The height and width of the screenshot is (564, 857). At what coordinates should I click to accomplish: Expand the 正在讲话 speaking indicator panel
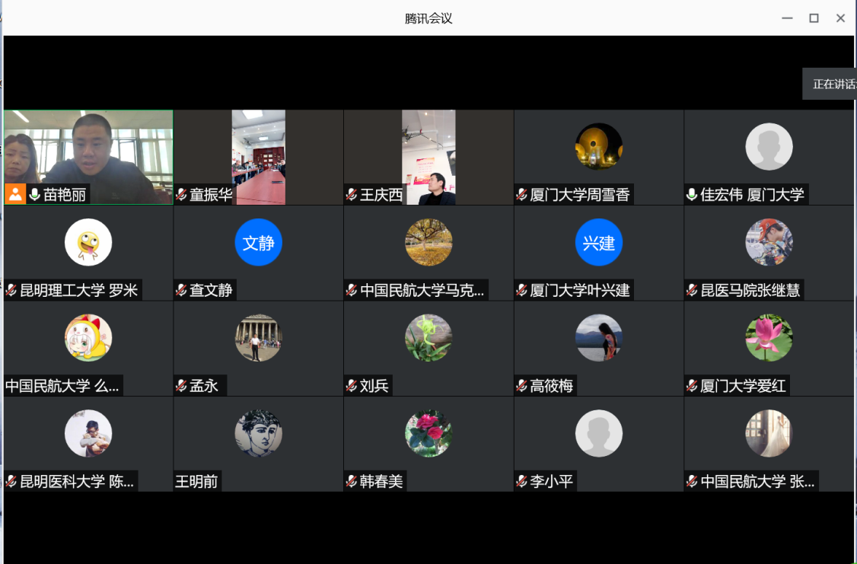click(x=831, y=84)
